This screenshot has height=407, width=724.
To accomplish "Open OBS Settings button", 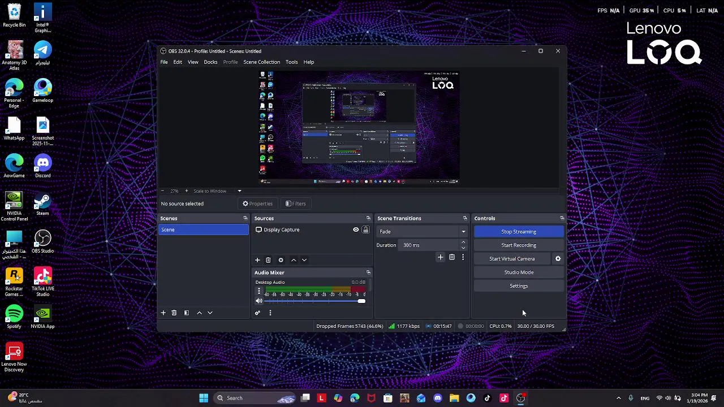I will (519, 286).
